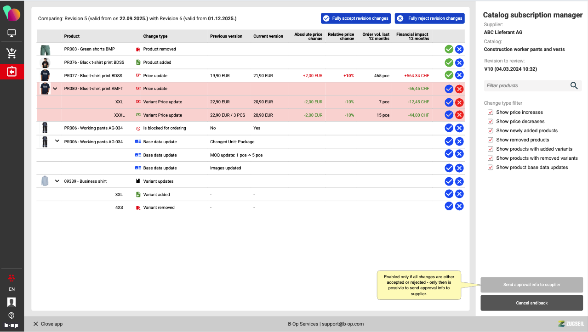Open the highlighted catalog subscription sidebar item
Viewport: 588px width, 332px height.
12,72
